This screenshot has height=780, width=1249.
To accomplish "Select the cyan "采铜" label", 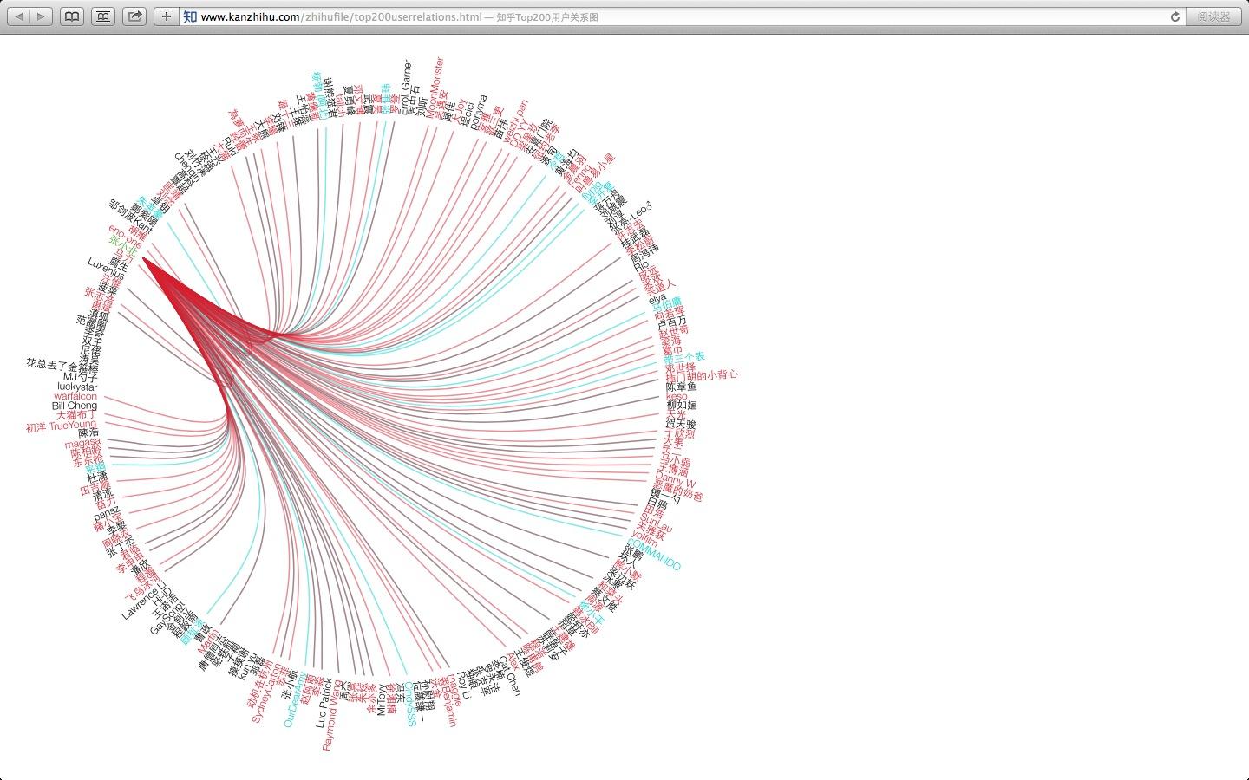I will point(95,469).
